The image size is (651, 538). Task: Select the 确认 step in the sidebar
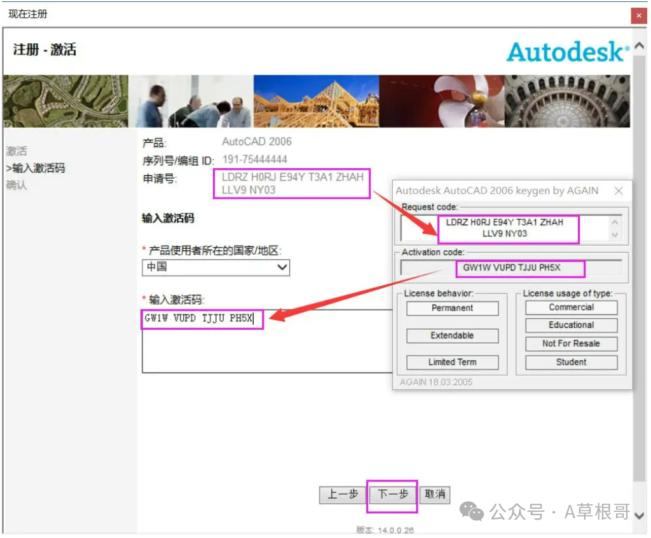[x=17, y=185]
